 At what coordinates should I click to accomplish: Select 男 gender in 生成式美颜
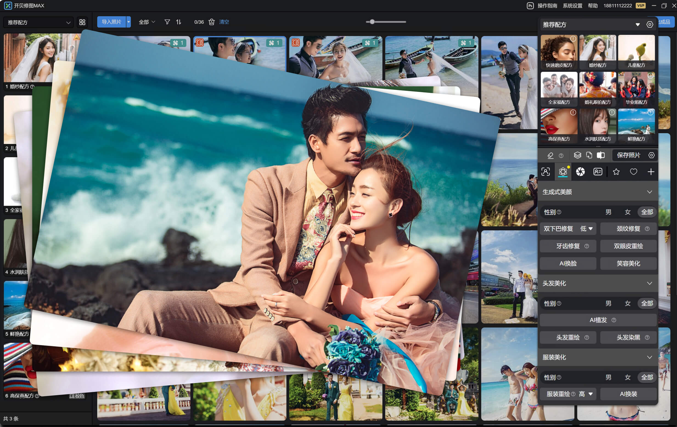[608, 212]
